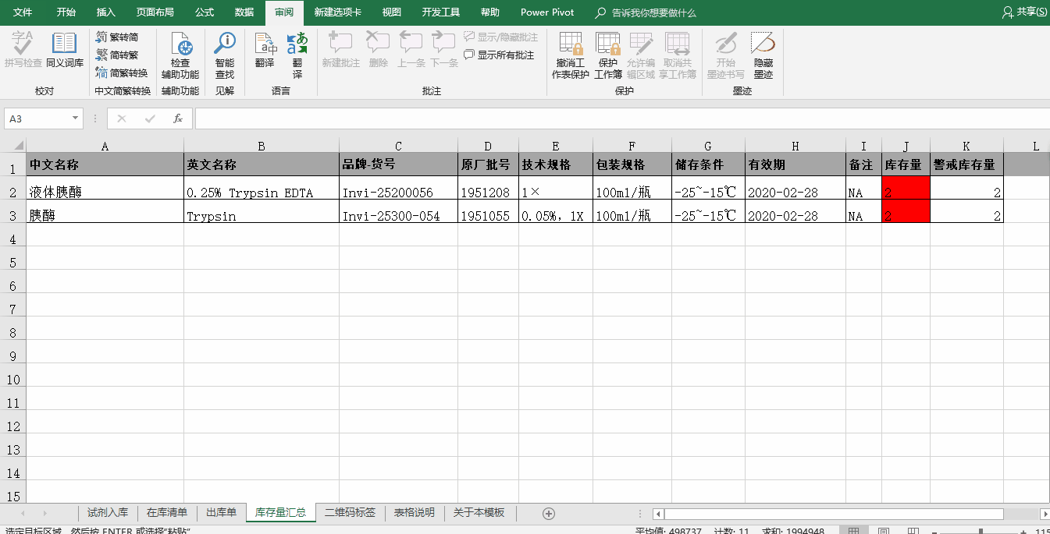The image size is (1050, 534).
Task: Click the Thesaurus (同义词库) icon
Action: (64, 51)
